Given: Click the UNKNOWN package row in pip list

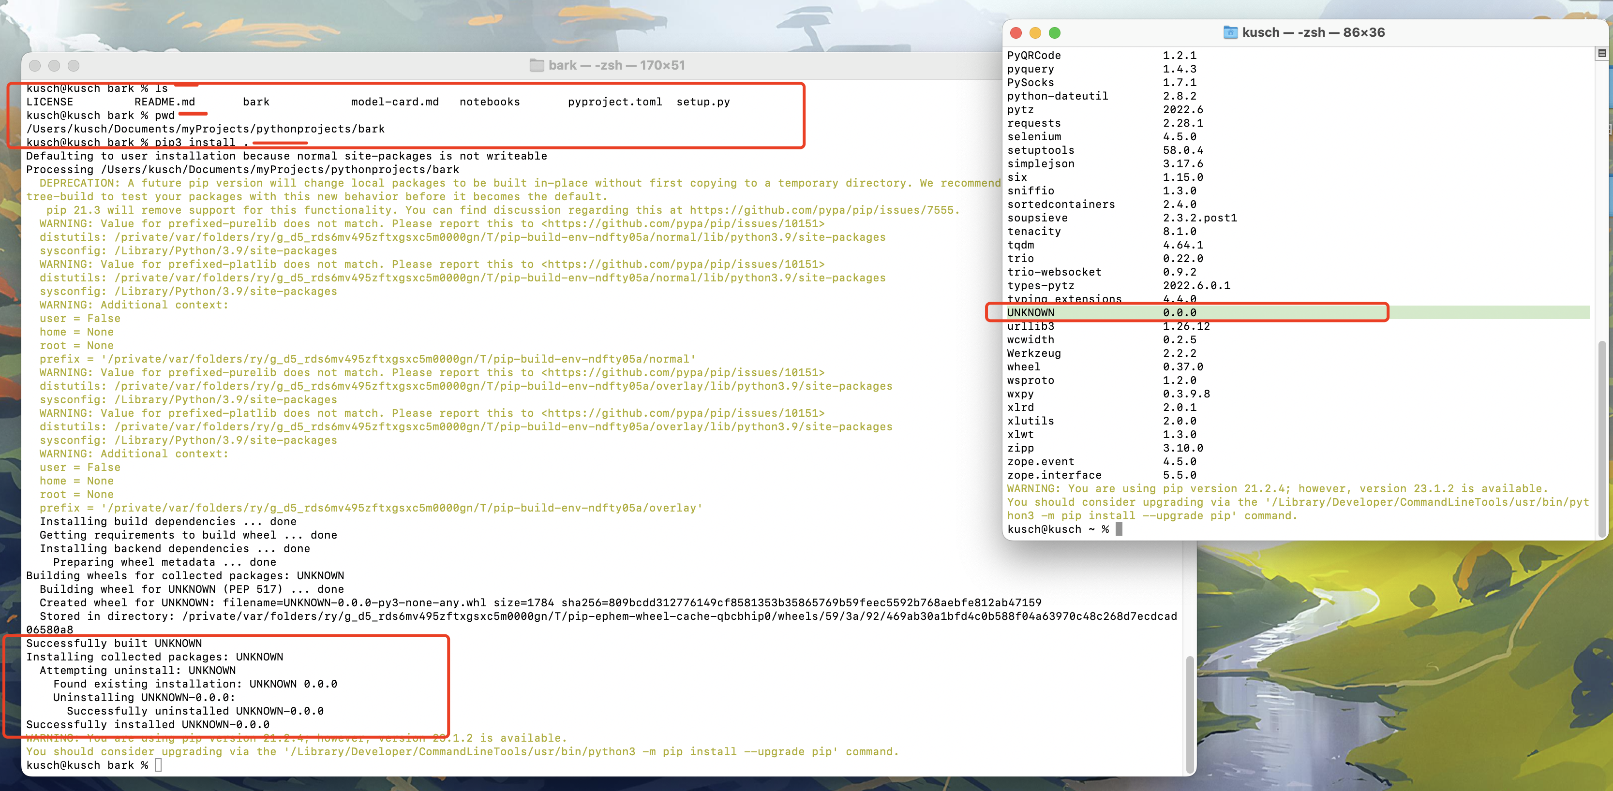Looking at the screenshot, I should click(1298, 312).
